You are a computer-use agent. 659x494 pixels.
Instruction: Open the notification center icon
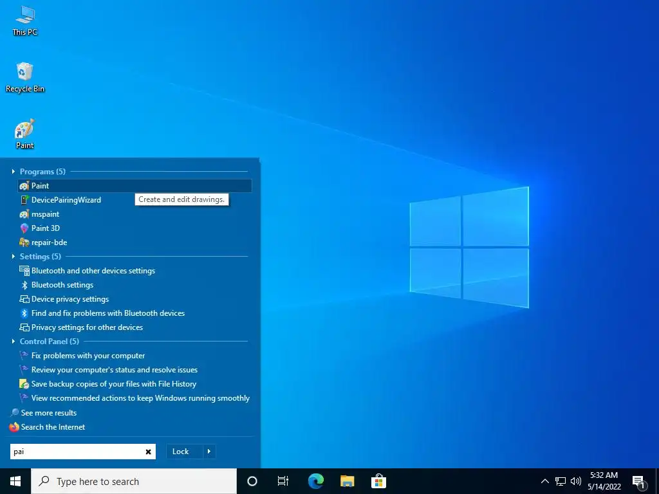coord(639,482)
